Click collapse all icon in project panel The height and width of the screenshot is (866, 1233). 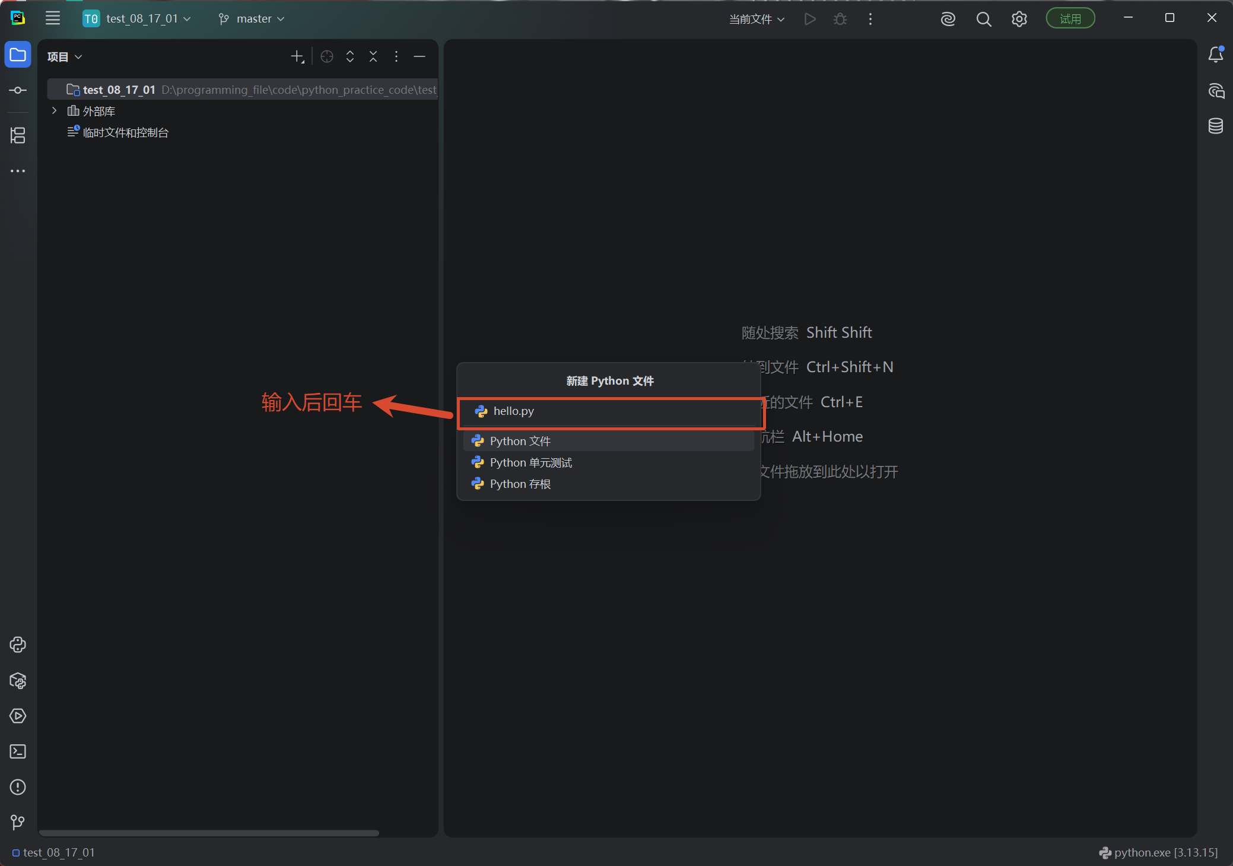(x=373, y=56)
